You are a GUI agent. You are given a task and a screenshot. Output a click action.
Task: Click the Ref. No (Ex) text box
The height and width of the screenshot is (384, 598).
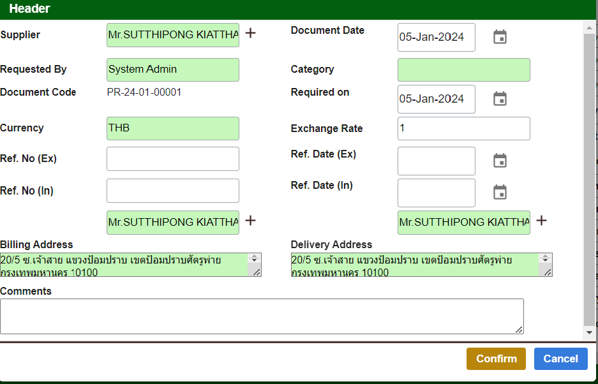[172, 159]
